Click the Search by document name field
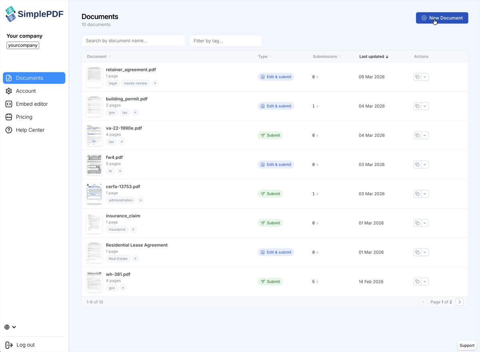The width and height of the screenshot is (480, 352). pyautogui.click(x=133, y=41)
